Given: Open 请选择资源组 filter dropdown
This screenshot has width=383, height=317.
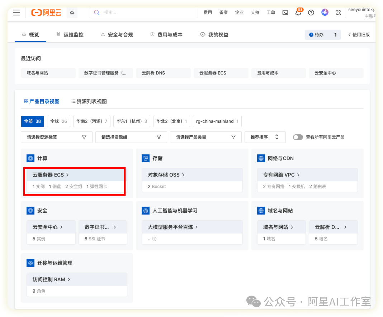Looking at the screenshot, I should pyautogui.click(x=131, y=137).
